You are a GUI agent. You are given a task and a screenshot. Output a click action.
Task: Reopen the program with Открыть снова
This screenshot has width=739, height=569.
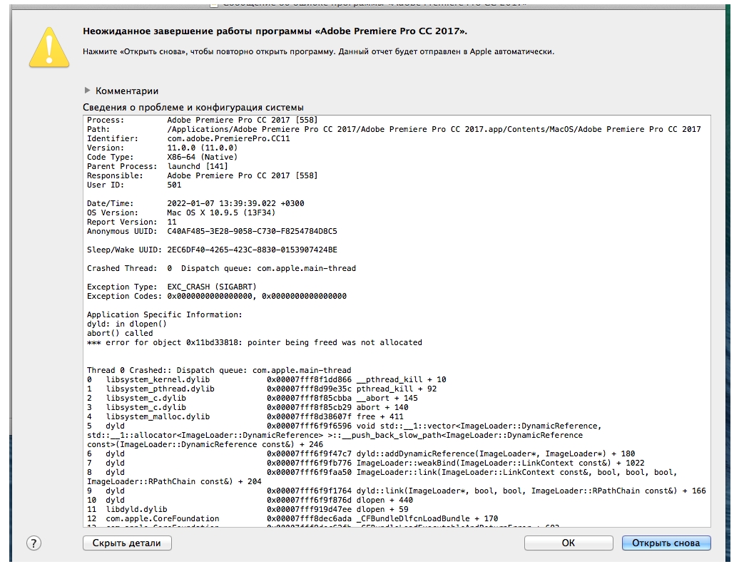[x=666, y=543]
